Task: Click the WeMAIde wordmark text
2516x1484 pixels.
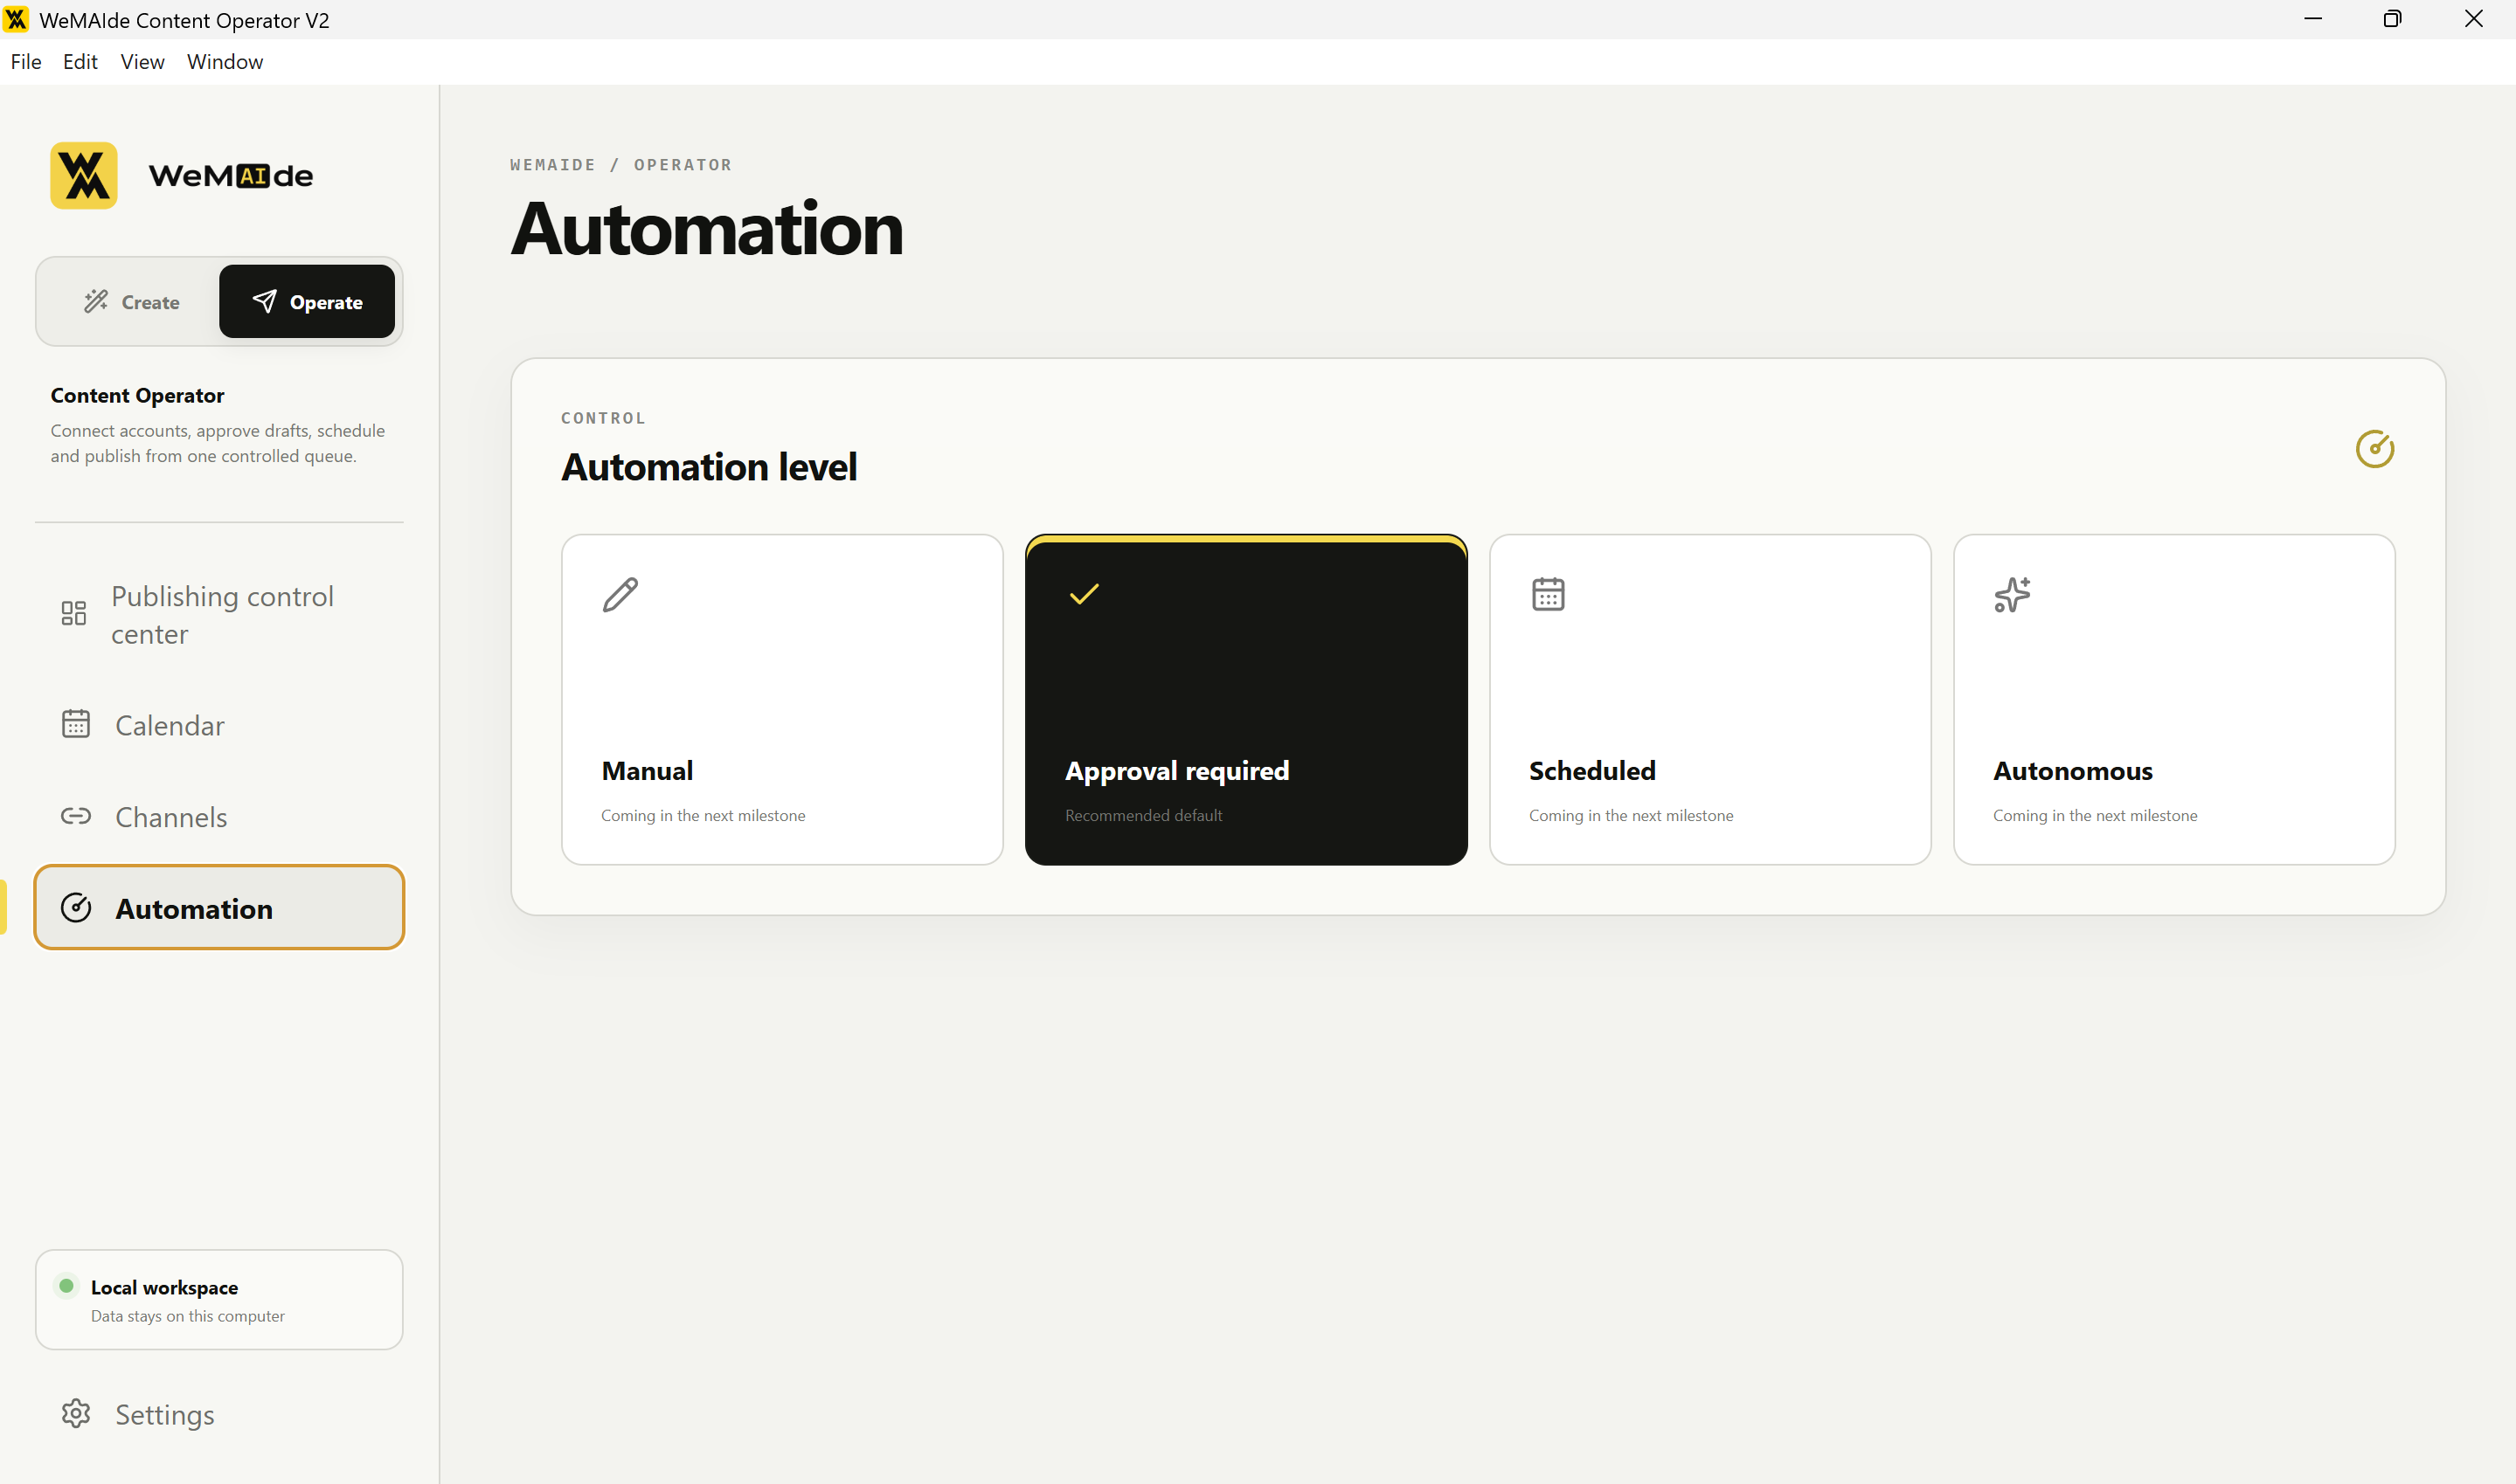Action: 231,176
